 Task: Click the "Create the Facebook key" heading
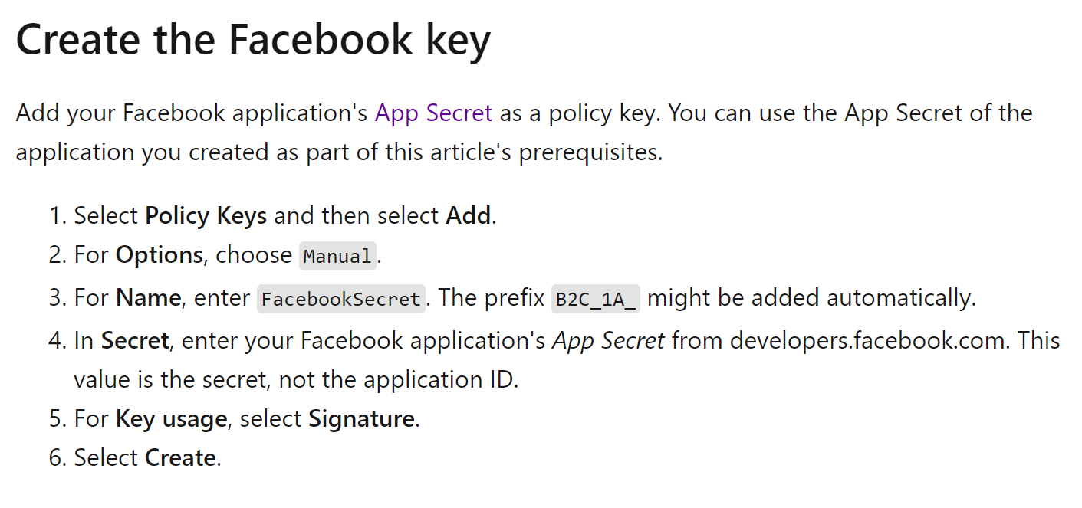[x=253, y=38]
